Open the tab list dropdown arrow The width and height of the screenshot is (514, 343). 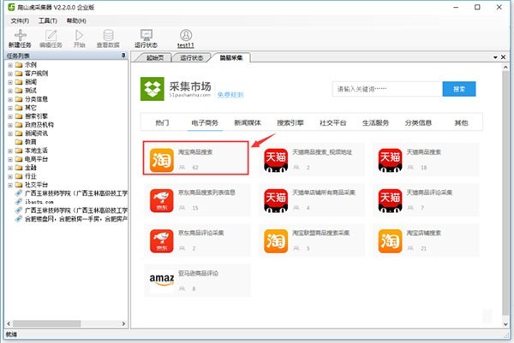[495, 57]
